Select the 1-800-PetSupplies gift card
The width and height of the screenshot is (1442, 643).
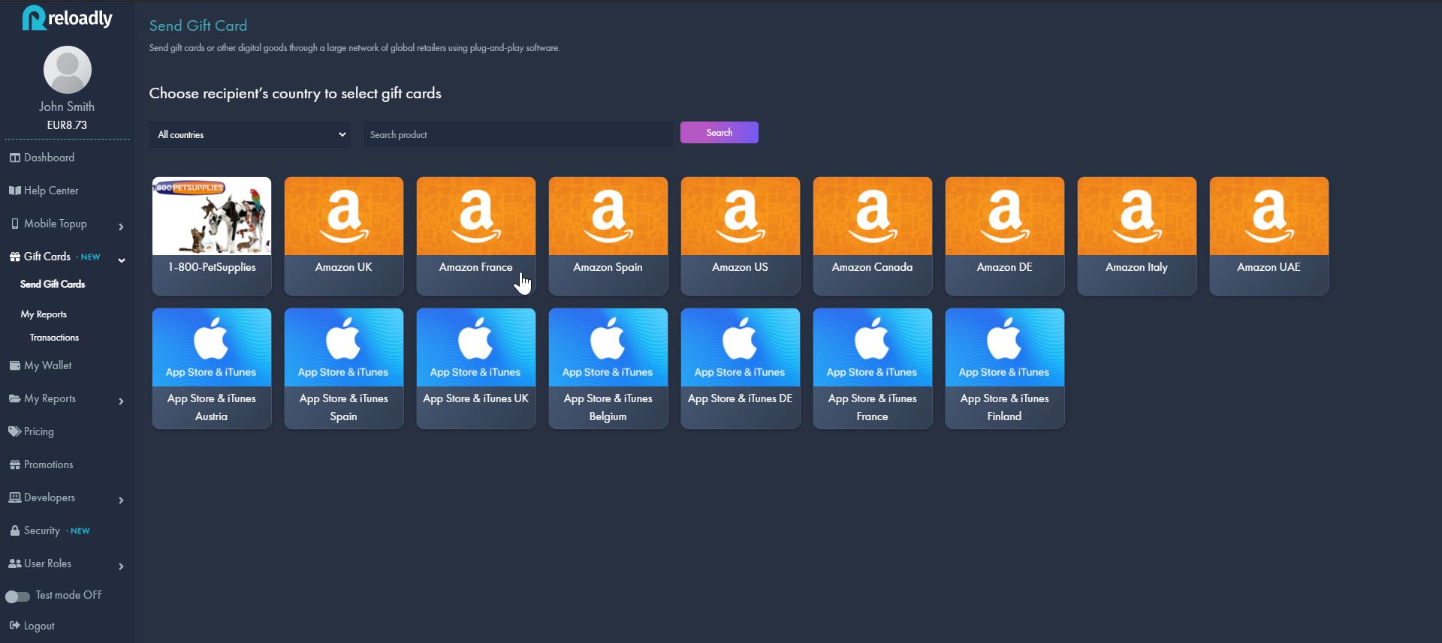pyautogui.click(x=212, y=236)
